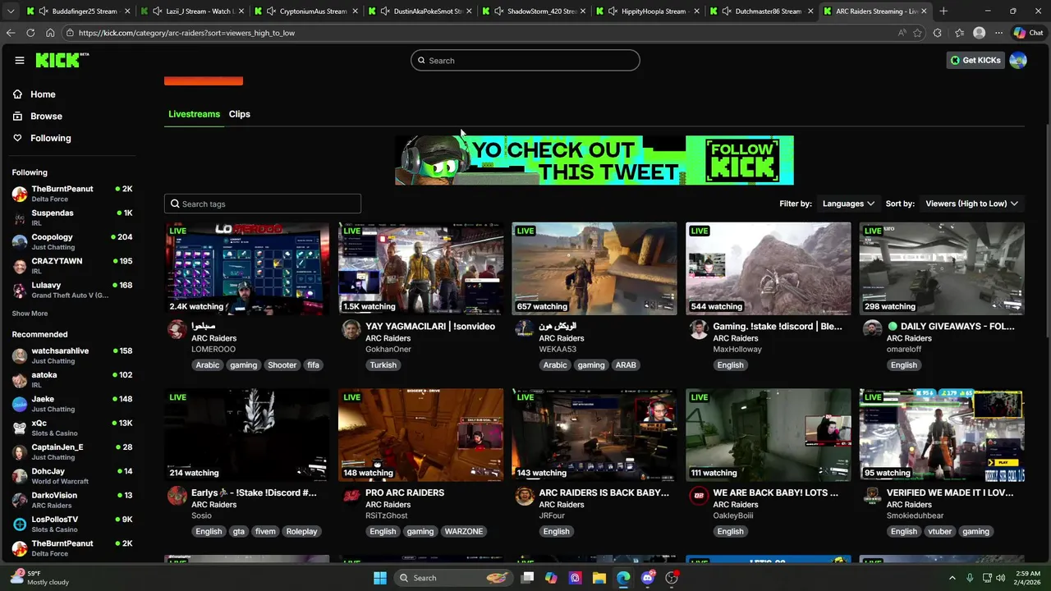Open LOMEROOO stream thumbnail
The width and height of the screenshot is (1051, 591).
click(247, 268)
